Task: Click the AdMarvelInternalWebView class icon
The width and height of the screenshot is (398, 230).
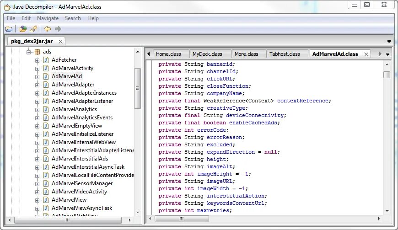Action: (46, 142)
